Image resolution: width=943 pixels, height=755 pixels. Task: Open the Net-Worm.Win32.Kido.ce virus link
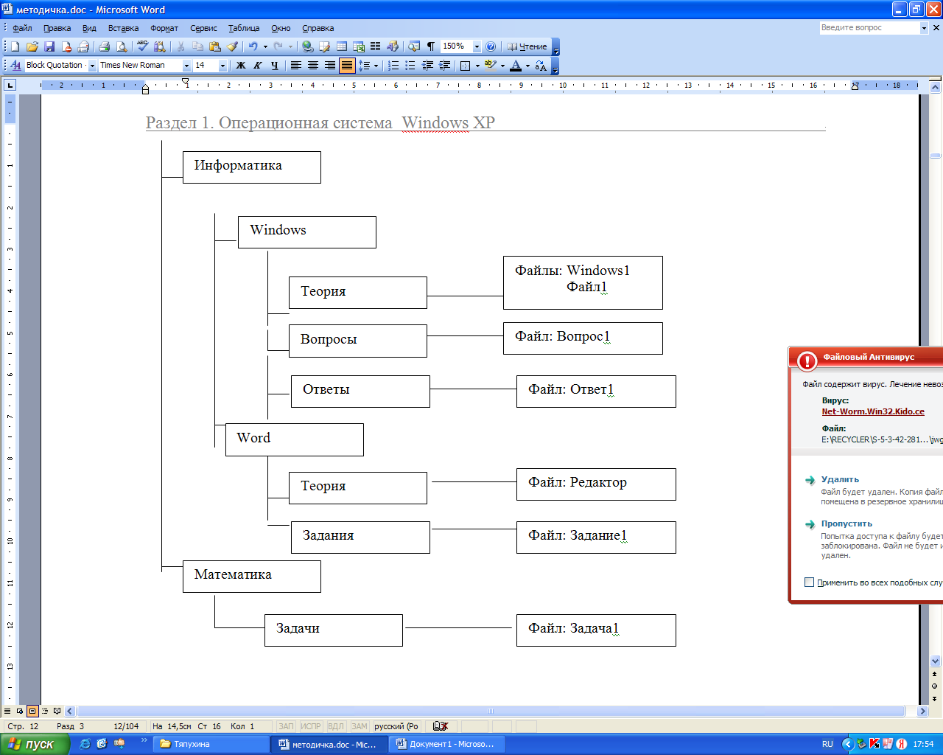point(873,411)
